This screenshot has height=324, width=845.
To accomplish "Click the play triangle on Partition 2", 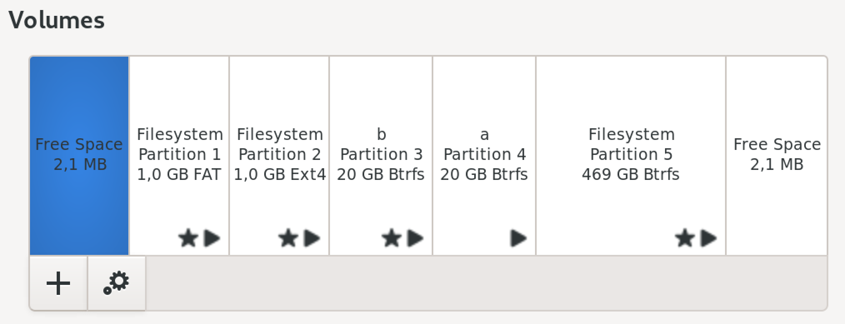I will coord(312,239).
